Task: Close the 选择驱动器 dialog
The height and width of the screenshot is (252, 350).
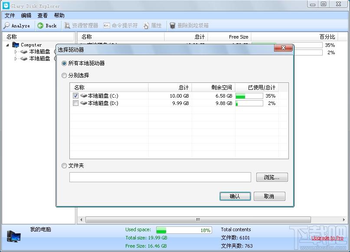Action: pyautogui.click(x=283, y=48)
